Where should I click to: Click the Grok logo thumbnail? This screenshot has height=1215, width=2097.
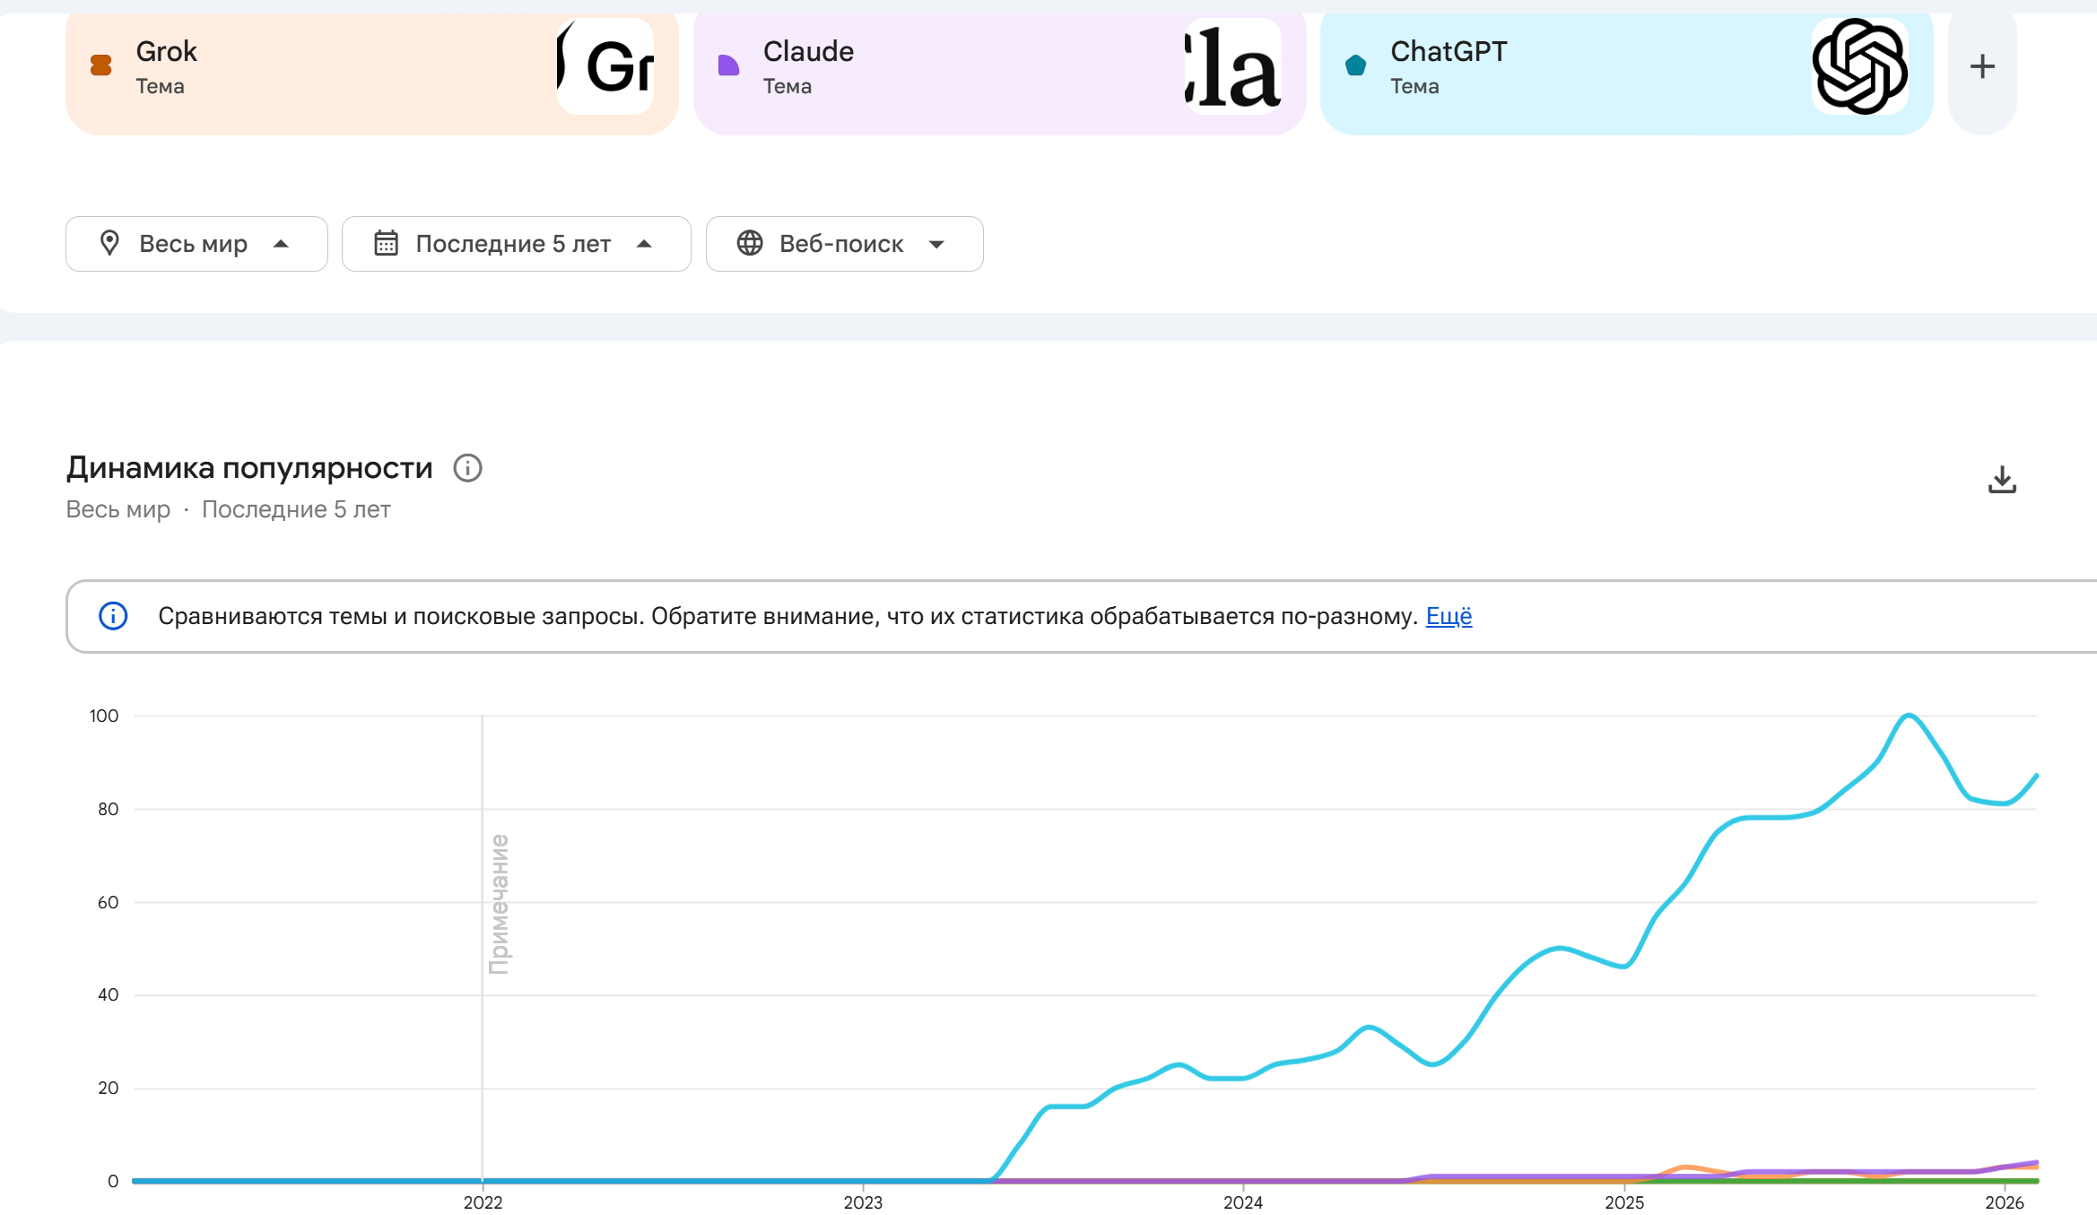(605, 66)
